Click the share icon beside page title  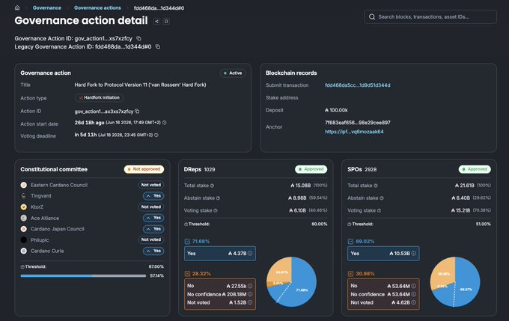pyautogui.click(x=156, y=21)
